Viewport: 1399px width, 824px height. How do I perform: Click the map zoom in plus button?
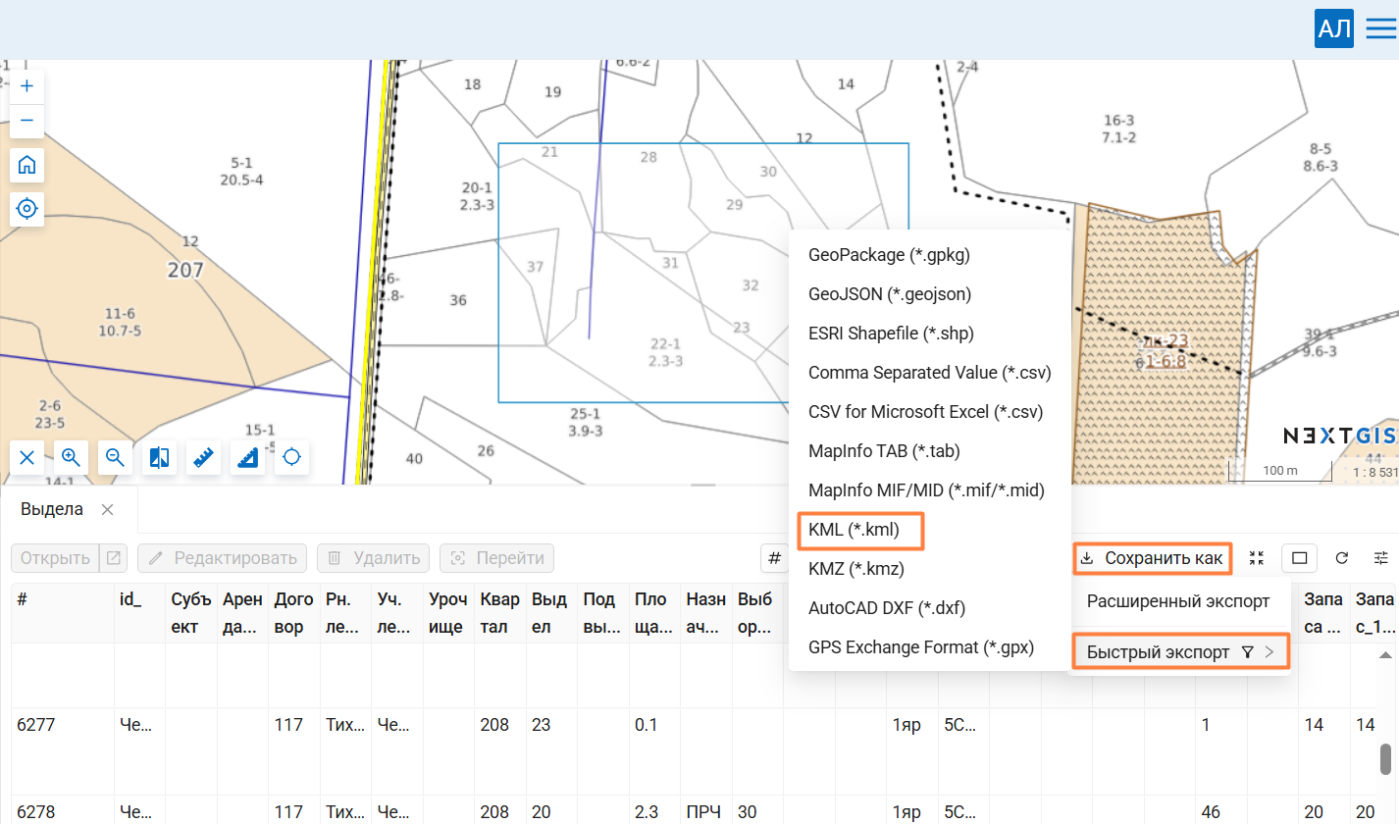pos(26,86)
